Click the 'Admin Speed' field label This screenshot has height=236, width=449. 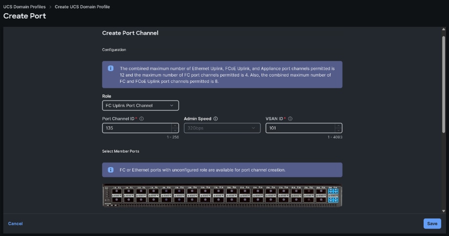coord(198,118)
